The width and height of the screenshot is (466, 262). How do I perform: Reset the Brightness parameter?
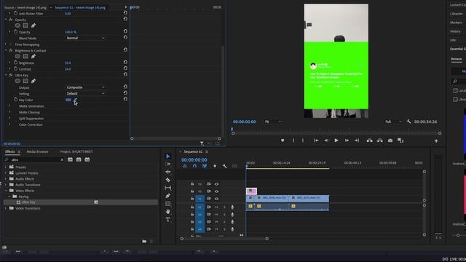pos(125,62)
